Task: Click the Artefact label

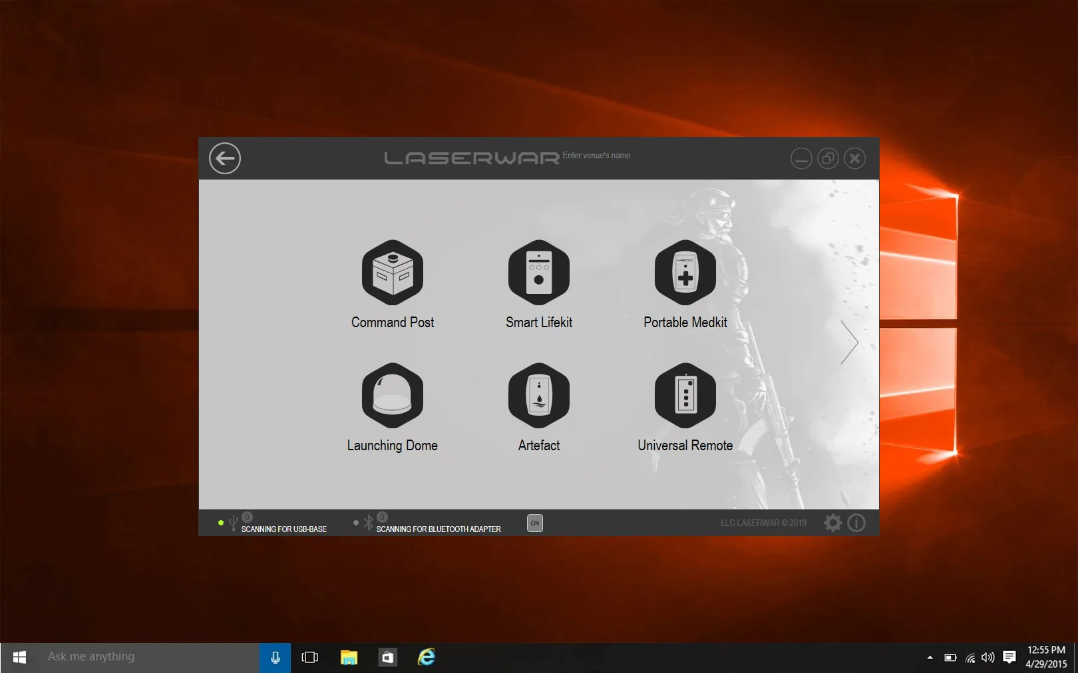Action: pos(539,446)
